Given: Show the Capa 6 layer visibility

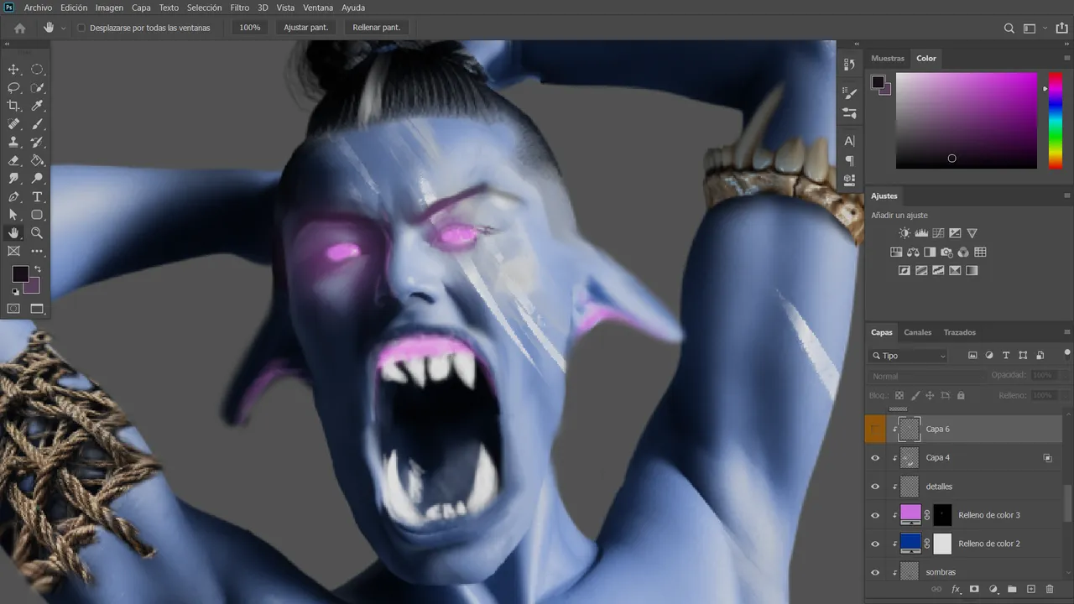Looking at the screenshot, I should tap(875, 429).
